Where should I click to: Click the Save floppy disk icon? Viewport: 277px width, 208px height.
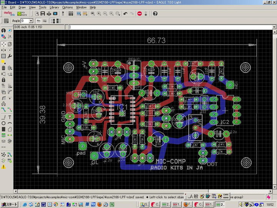43,13
